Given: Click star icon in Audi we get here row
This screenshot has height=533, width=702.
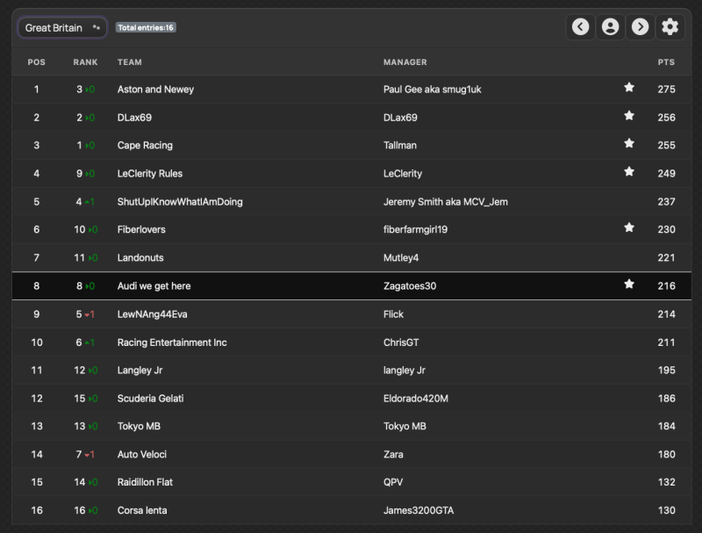Looking at the screenshot, I should pos(629,285).
